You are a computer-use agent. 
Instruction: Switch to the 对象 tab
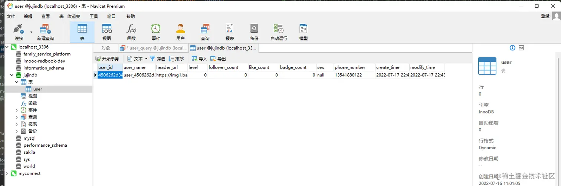point(106,48)
